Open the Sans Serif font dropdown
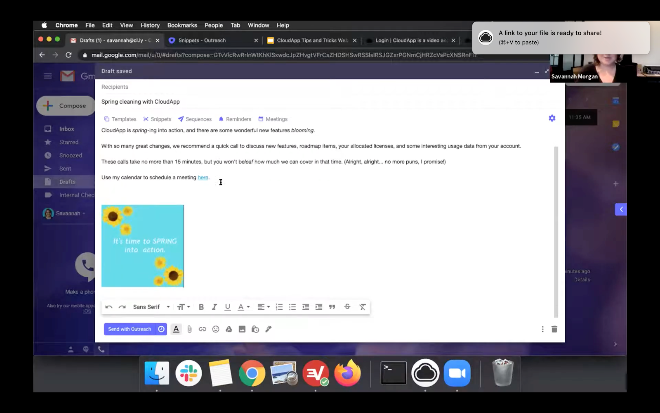The height and width of the screenshot is (413, 660). click(151, 307)
